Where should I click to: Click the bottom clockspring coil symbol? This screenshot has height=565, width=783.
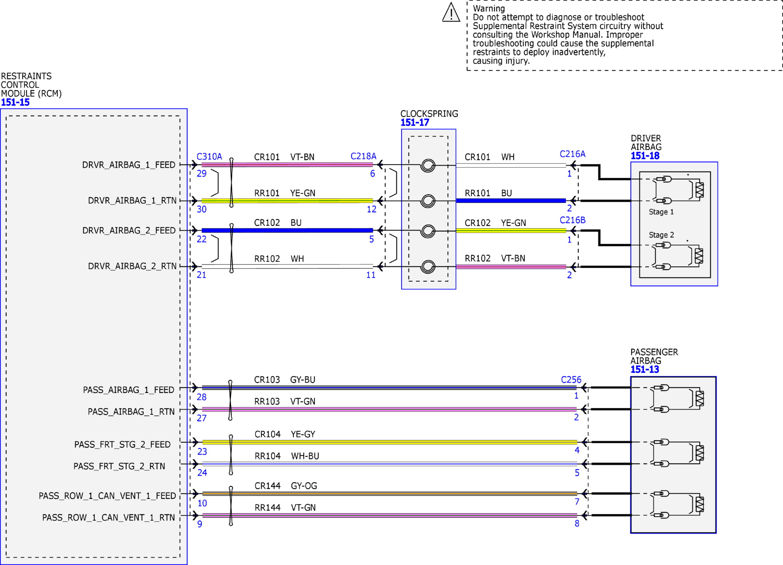coord(428,267)
